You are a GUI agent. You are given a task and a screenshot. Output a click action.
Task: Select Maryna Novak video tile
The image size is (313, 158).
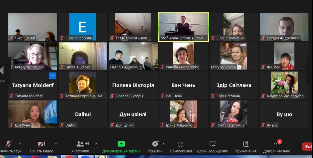pyautogui.click(x=234, y=56)
